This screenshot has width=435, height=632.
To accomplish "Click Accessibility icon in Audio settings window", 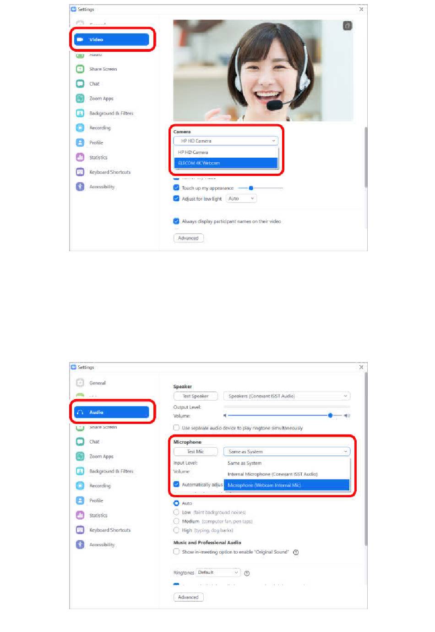I will (80, 544).
